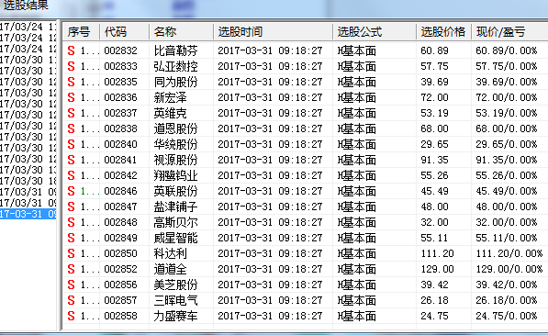Click stock code 002856
The image size is (548, 335).
[120, 285]
